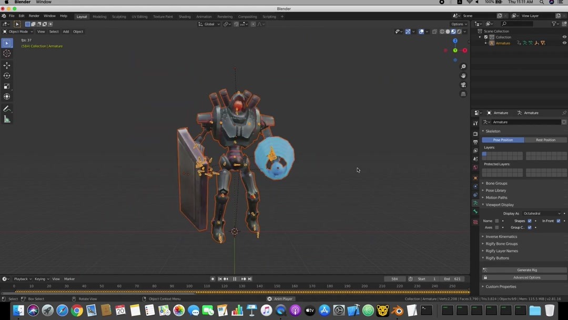Hide the Armature in the outliner
The height and width of the screenshot is (320, 568).
pos(564,43)
